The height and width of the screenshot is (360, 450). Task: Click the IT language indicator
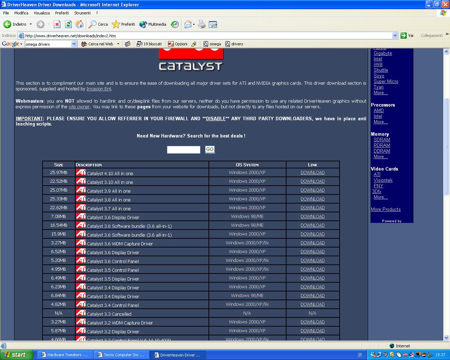point(360,355)
